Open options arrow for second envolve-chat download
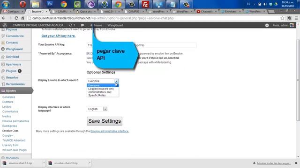This screenshot has width=300, height=168. tap(90, 163)
